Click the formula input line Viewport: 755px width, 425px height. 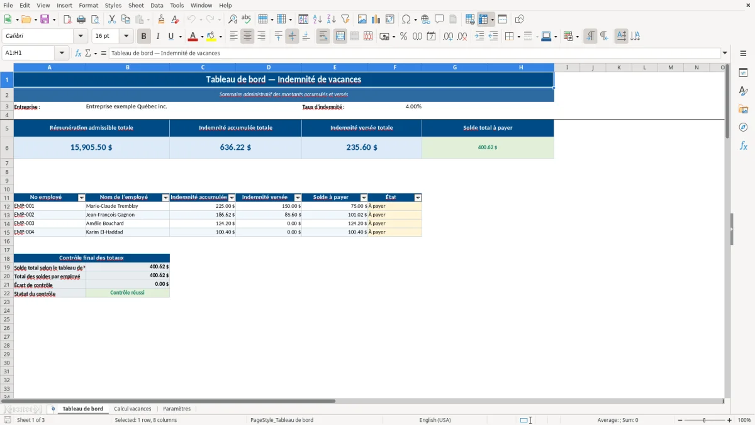coord(415,54)
